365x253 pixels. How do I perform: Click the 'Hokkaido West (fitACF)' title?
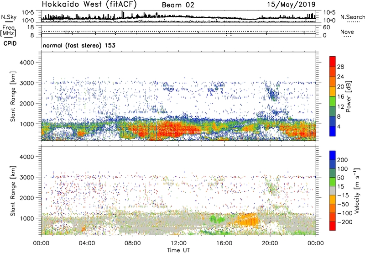click(89, 5)
